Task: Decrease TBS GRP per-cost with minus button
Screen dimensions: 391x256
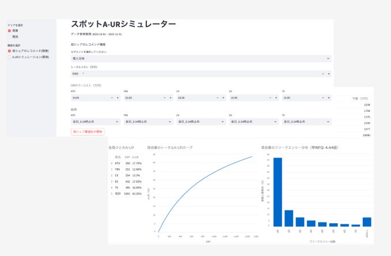Action: [165, 98]
